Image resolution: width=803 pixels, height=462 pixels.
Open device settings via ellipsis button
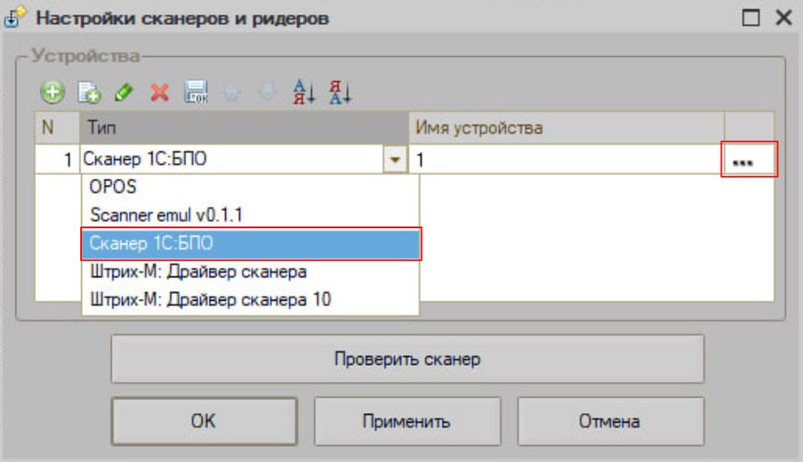tap(749, 160)
